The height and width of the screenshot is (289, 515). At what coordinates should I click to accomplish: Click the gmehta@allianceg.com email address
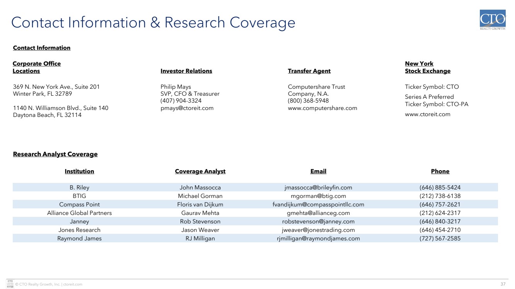(318, 213)
